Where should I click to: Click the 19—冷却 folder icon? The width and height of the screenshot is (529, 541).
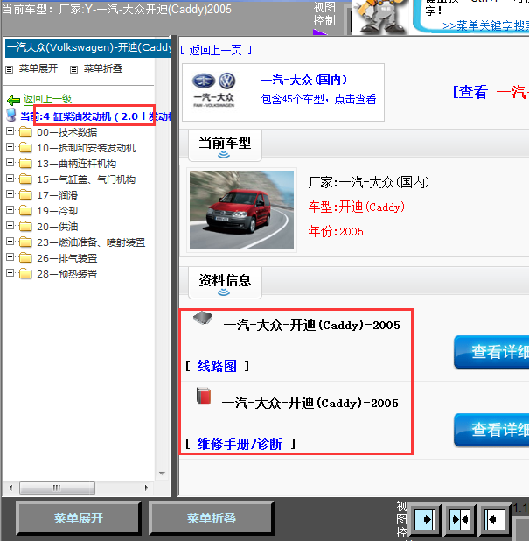point(25,211)
